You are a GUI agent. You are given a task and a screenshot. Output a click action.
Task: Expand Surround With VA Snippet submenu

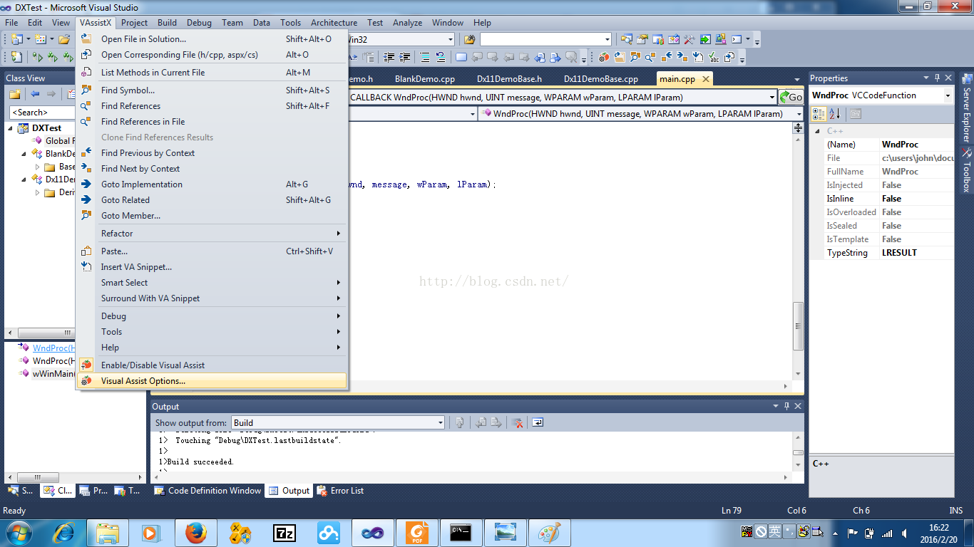(212, 298)
